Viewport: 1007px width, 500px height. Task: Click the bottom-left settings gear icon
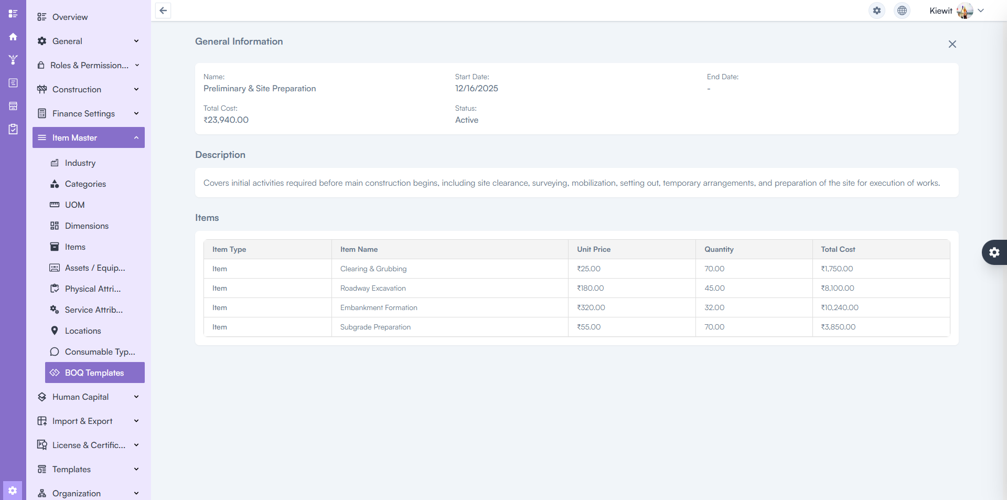point(13,491)
